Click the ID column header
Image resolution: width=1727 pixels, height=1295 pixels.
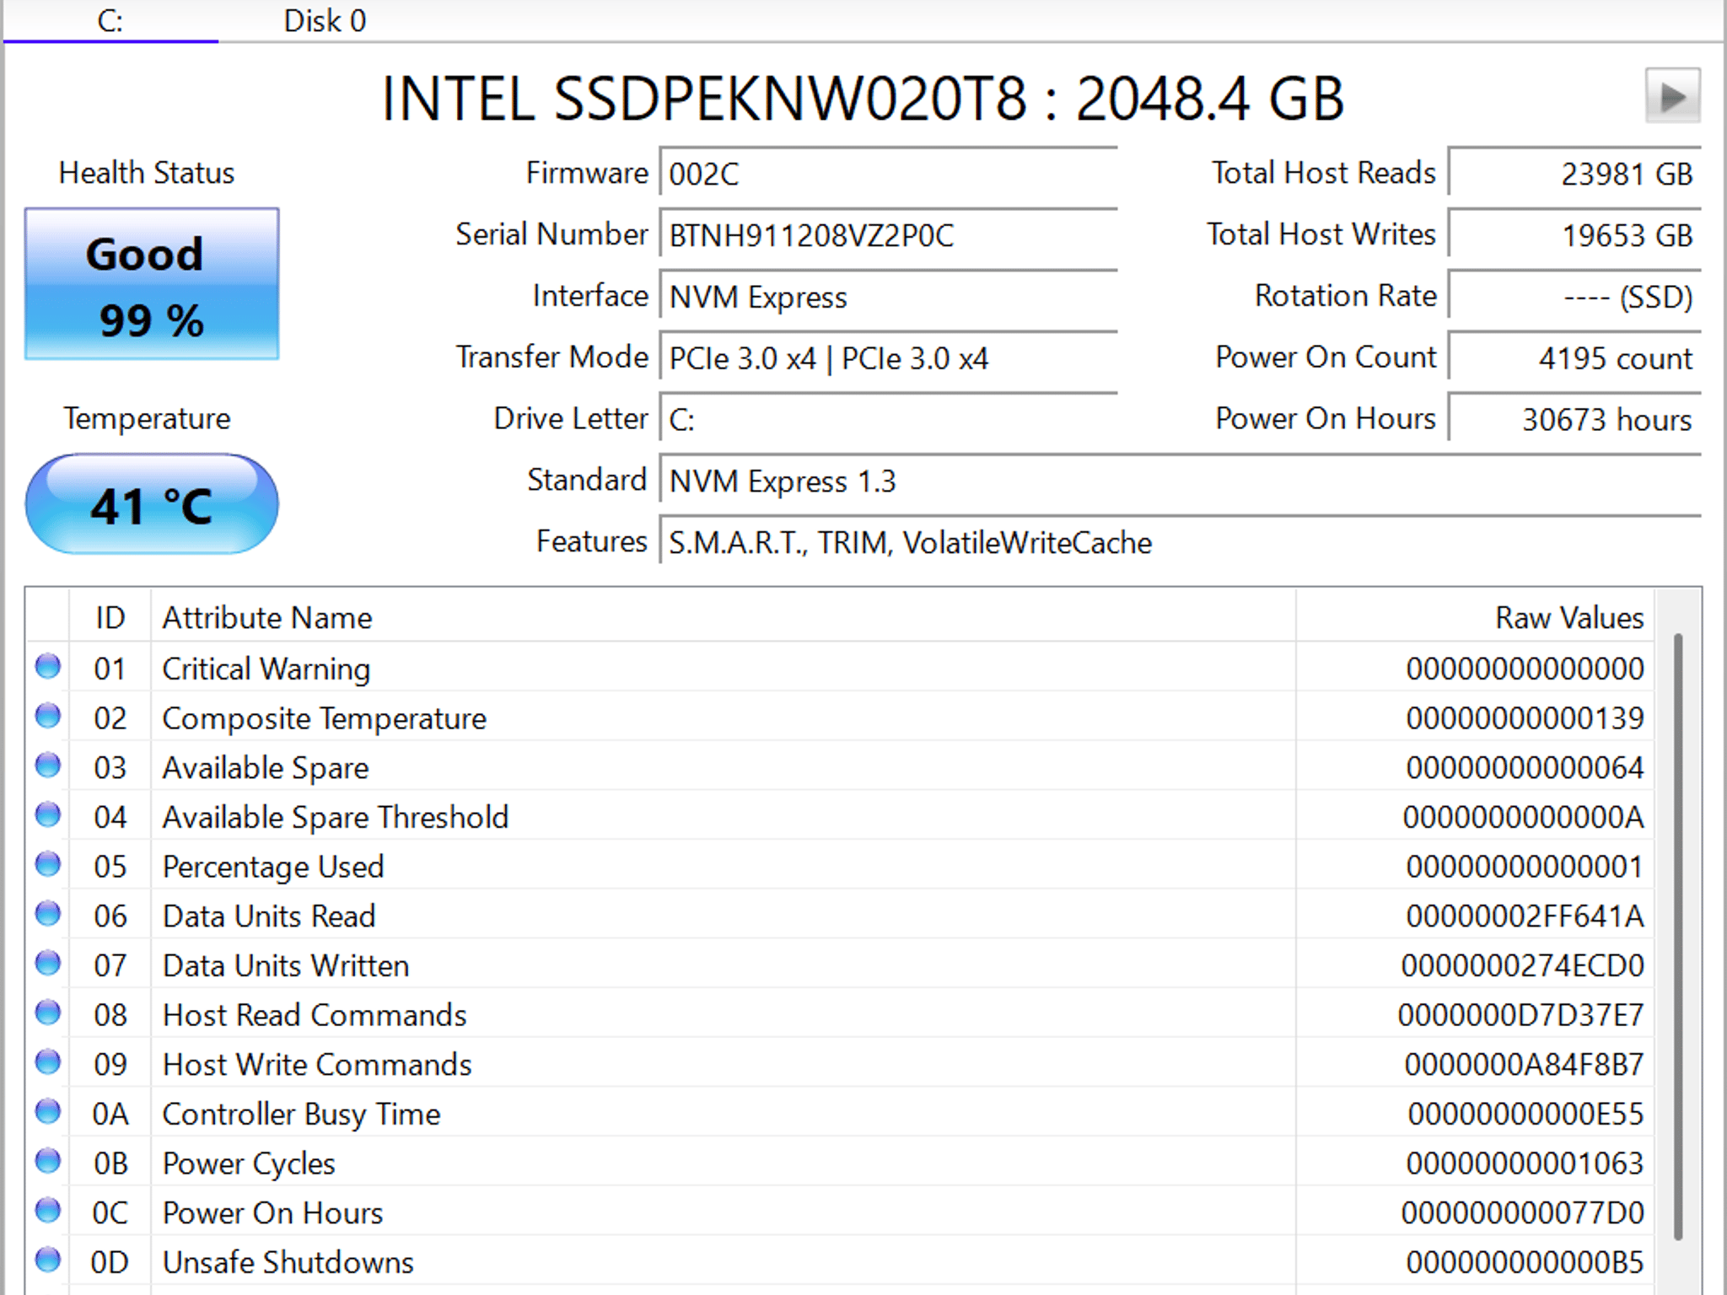(x=110, y=617)
